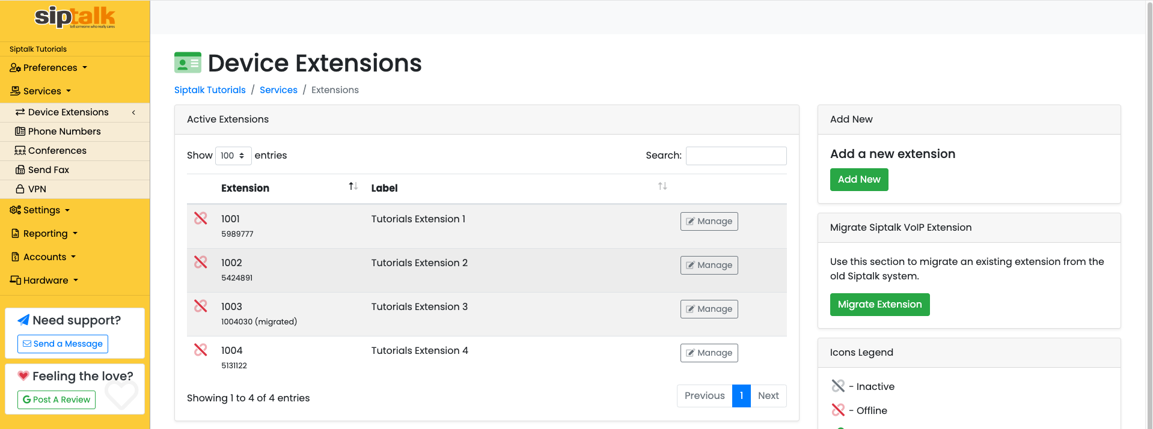Image resolution: width=1153 pixels, height=429 pixels.
Task: Click the VPN lock icon in sidebar
Action: tap(20, 189)
